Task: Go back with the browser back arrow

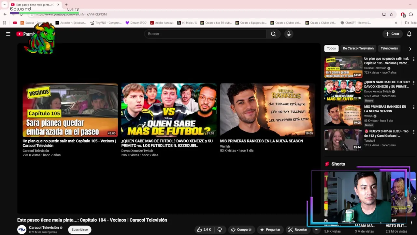Action: point(5,14)
